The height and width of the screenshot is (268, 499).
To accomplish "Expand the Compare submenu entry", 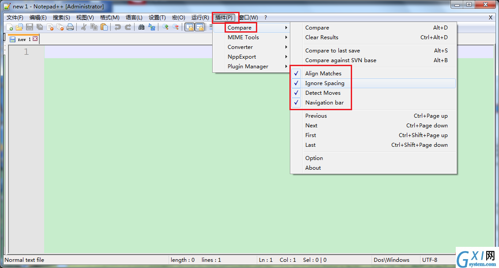I will (251, 28).
